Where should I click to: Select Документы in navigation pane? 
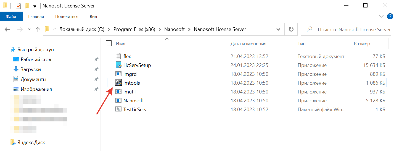click(x=33, y=79)
